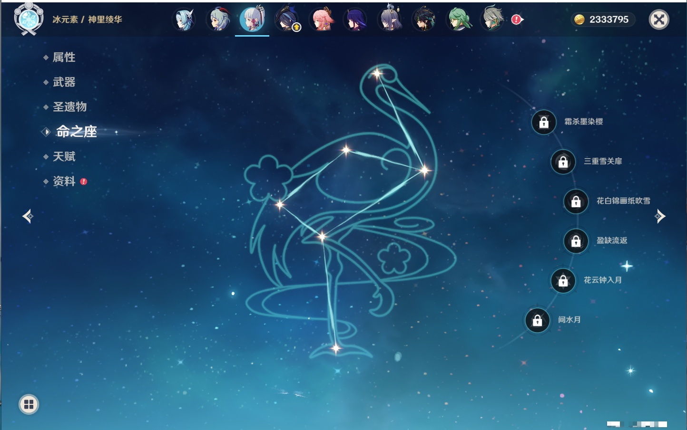Open the 天赋 talents tab
The image size is (687, 430).
click(x=64, y=156)
